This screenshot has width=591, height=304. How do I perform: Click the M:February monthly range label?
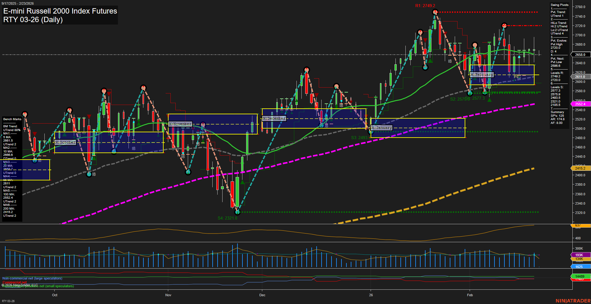pos(481,74)
